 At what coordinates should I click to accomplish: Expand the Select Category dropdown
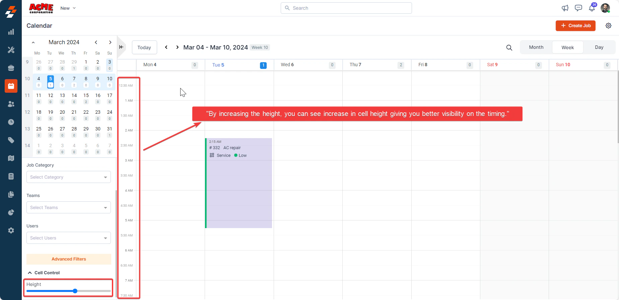pyautogui.click(x=69, y=177)
